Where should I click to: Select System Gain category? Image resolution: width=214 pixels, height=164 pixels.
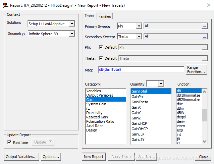point(106,104)
